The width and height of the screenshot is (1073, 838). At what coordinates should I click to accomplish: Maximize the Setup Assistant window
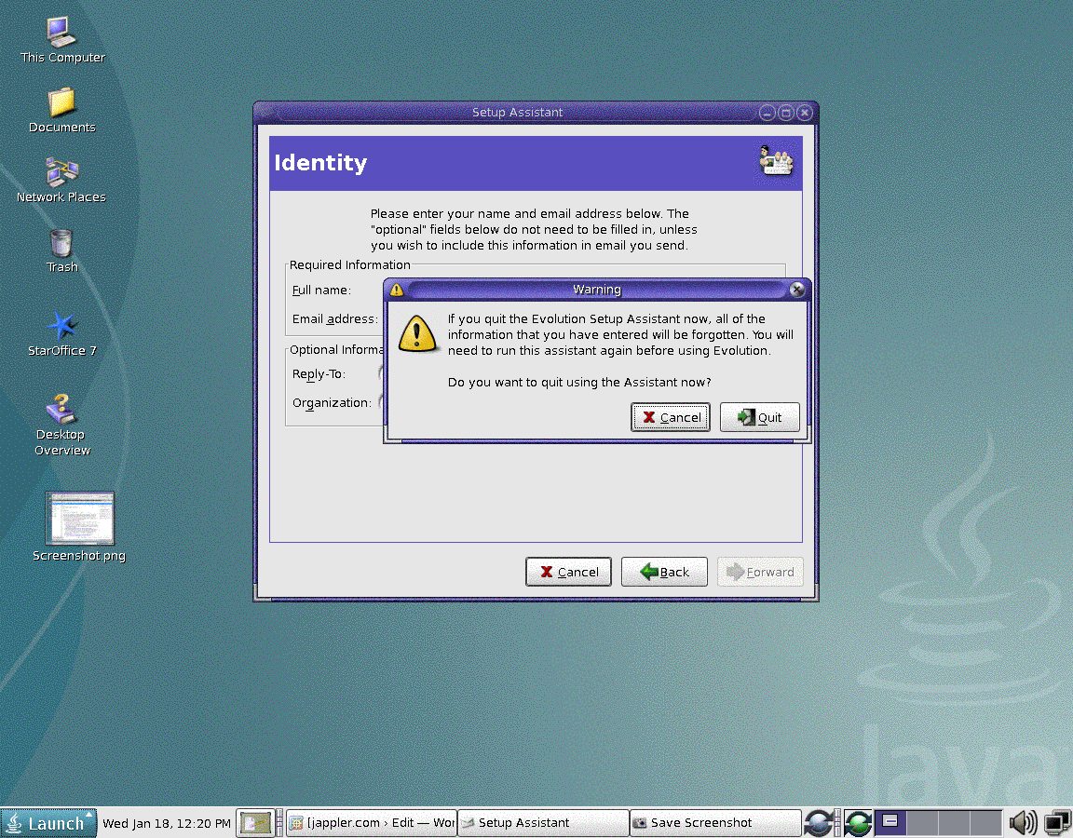click(785, 112)
